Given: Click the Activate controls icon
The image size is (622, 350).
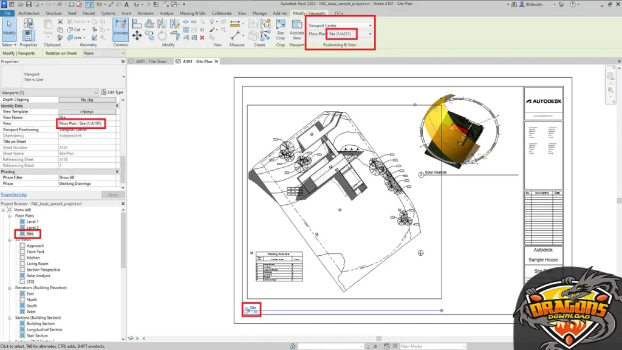Looking at the screenshot, I should tap(120, 28).
